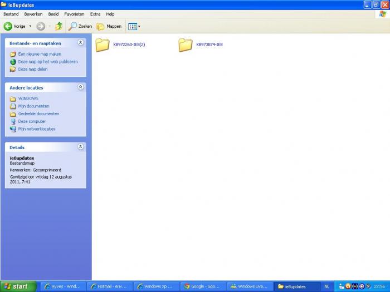Switch to Hotmail taskbar window

[x=110, y=286]
